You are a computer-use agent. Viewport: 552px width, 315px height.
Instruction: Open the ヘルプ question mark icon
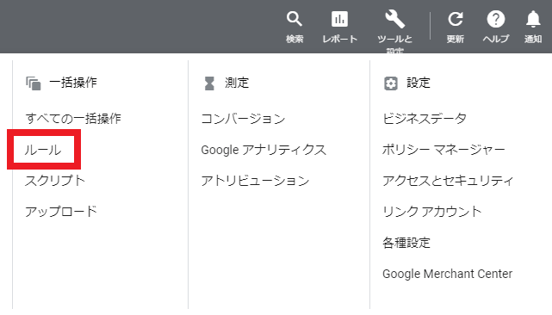496,19
